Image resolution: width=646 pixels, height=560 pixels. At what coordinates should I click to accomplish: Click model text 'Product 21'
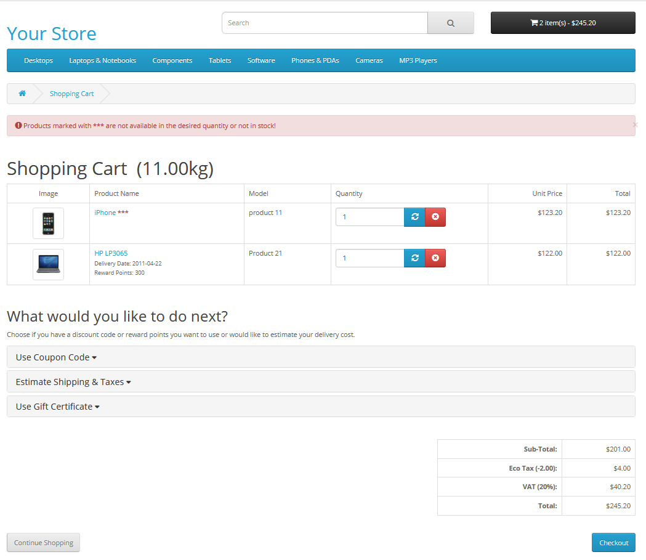click(x=265, y=253)
